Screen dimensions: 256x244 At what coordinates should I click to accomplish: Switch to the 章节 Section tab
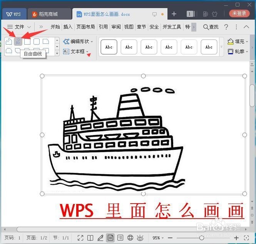pos(141,27)
